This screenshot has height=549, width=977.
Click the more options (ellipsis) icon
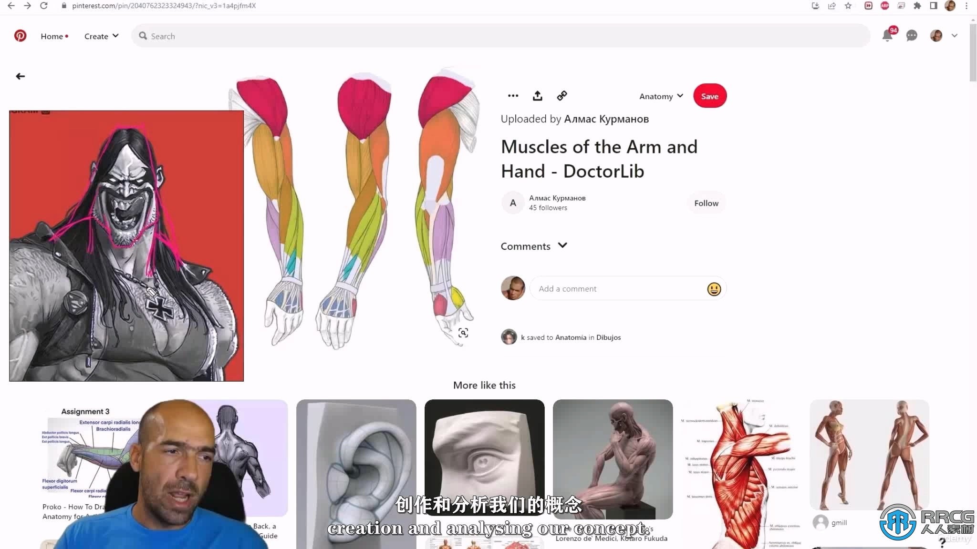click(x=513, y=95)
